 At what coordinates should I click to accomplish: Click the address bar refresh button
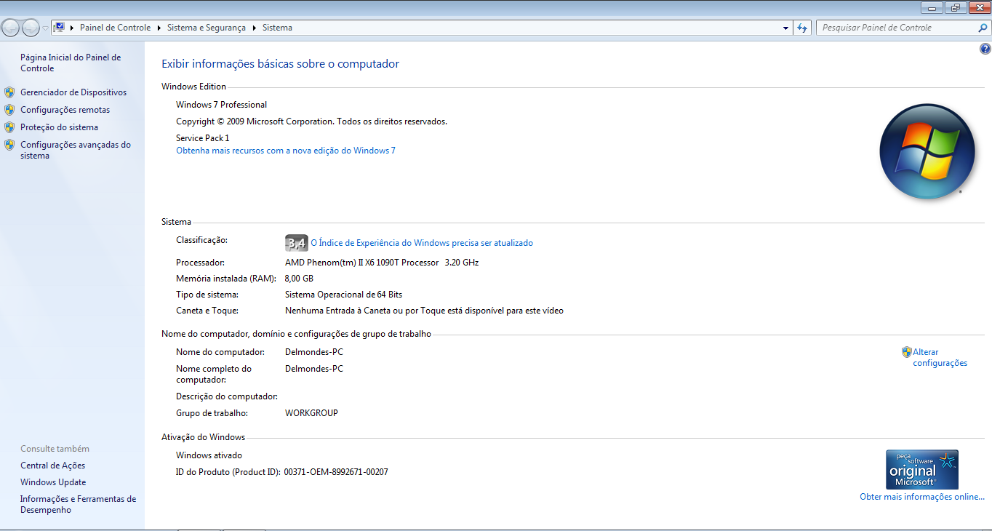click(x=802, y=28)
